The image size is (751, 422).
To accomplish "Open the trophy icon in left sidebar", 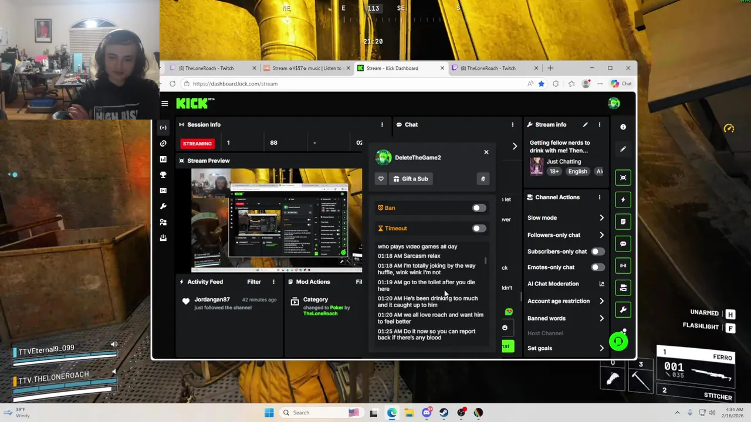I will 163,175.
